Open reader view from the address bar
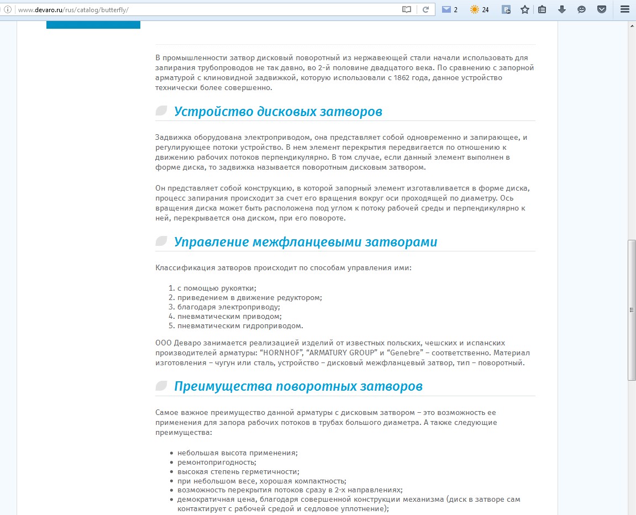Image resolution: width=636 pixels, height=515 pixels. [x=407, y=9]
